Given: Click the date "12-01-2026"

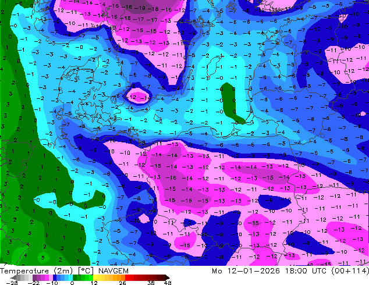Looking at the screenshot, I should tap(253, 271).
